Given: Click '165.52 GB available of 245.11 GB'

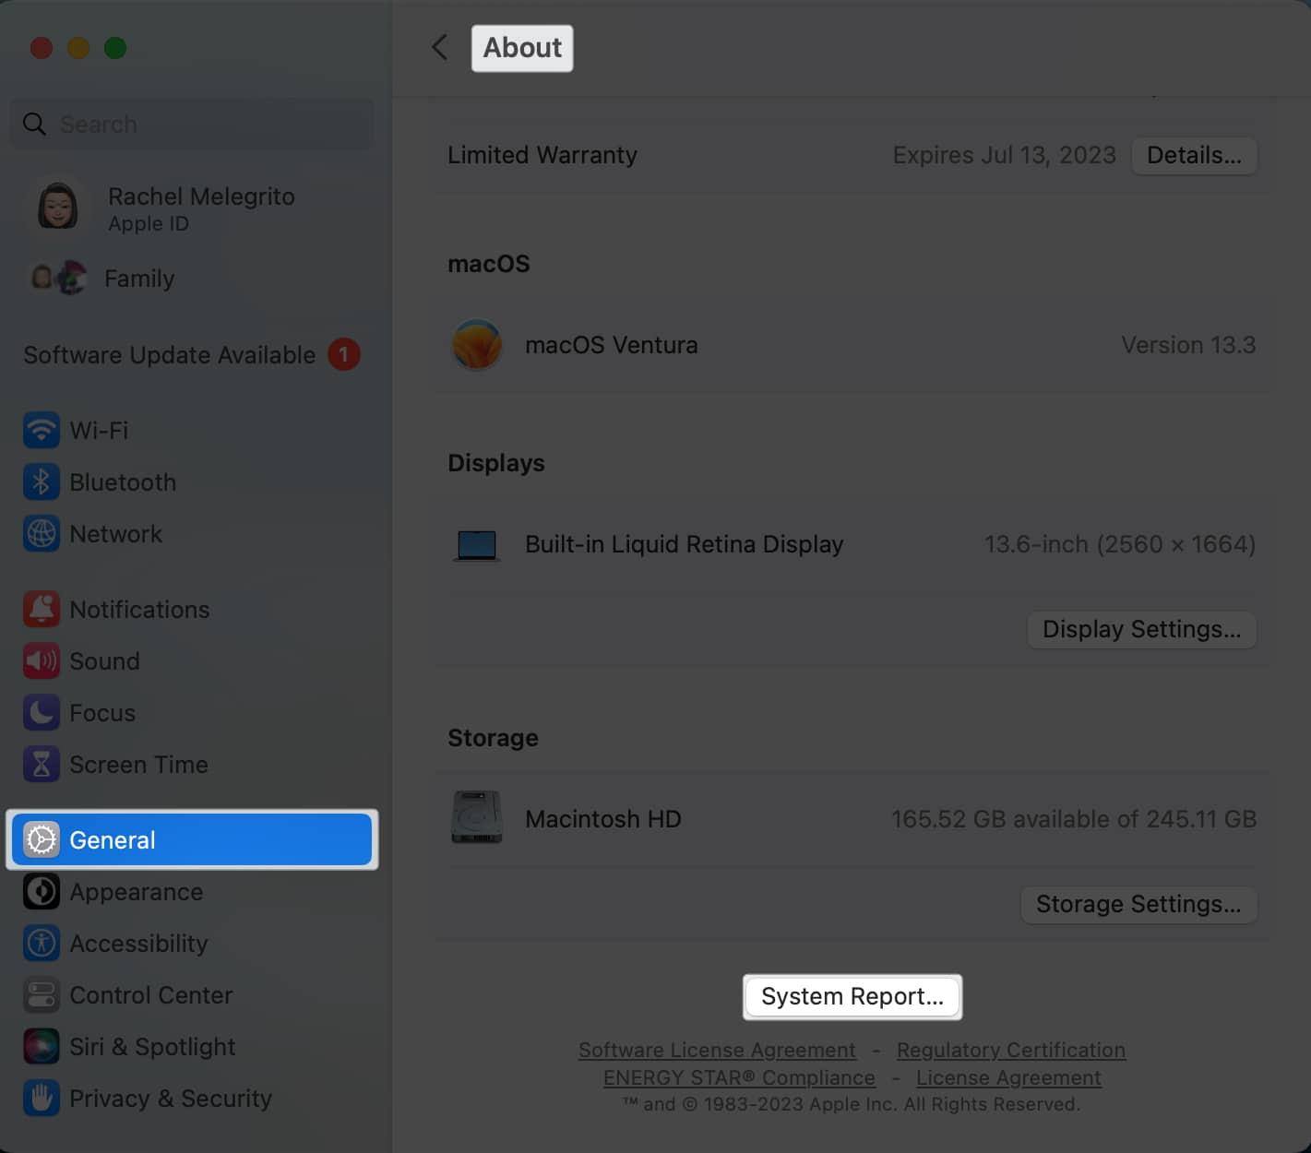Looking at the screenshot, I should [x=1074, y=819].
